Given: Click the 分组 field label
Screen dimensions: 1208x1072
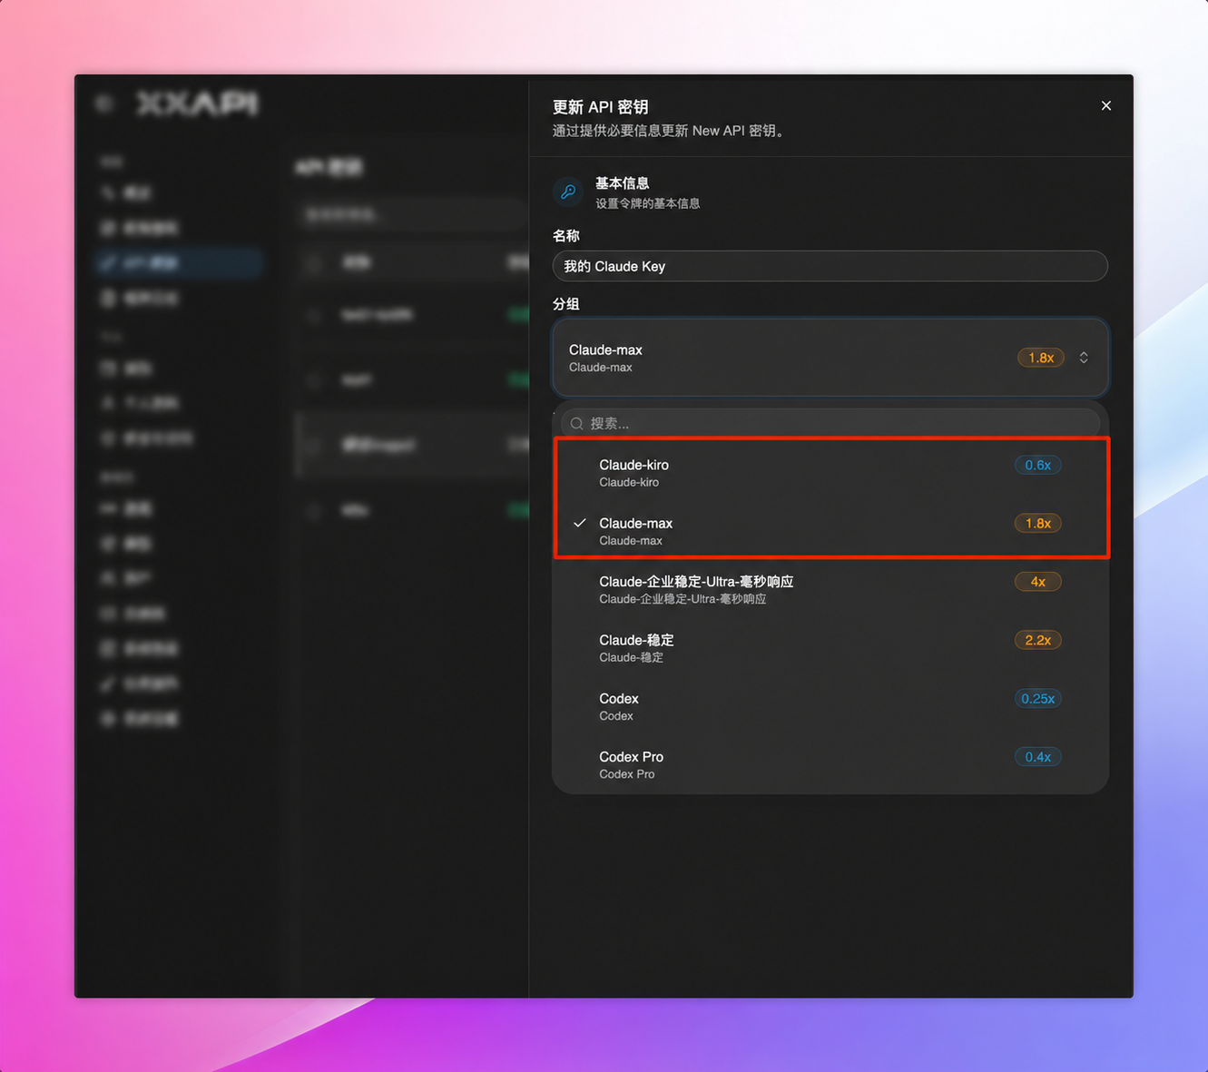Looking at the screenshot, I should pyautogui.click(x=565, y=304).
